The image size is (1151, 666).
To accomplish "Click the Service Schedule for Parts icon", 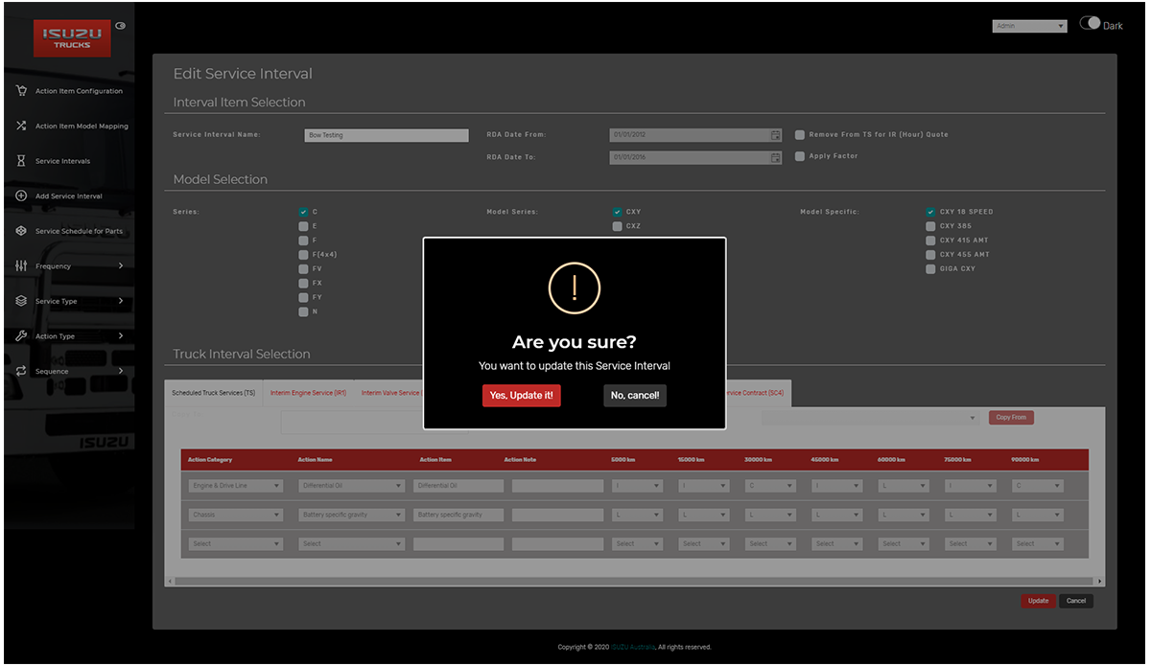I will pos(21,231).
